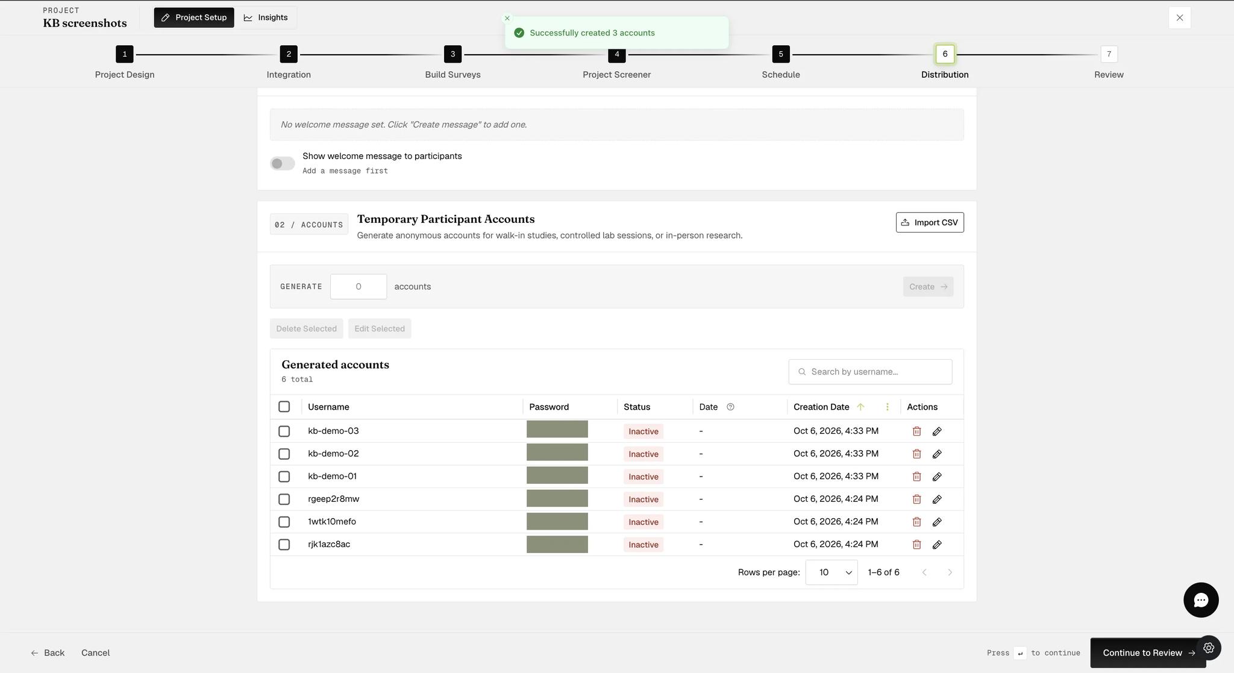This screenshot has width=1234, height=673.
Task: Check the 1wtk10mefo row checkbox
Action: 284,522
